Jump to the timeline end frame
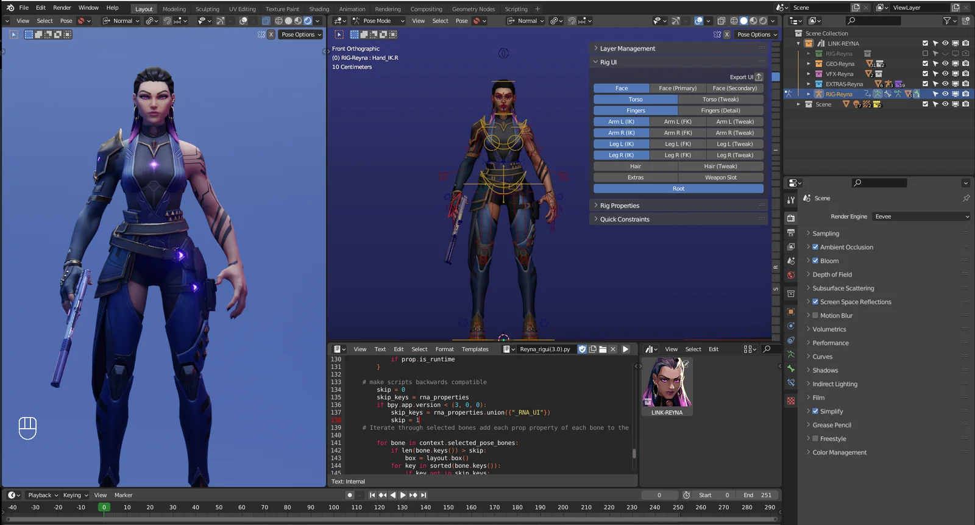Image resolution: width=975 pixels, height=525 pixels. [x=424, y=495]
